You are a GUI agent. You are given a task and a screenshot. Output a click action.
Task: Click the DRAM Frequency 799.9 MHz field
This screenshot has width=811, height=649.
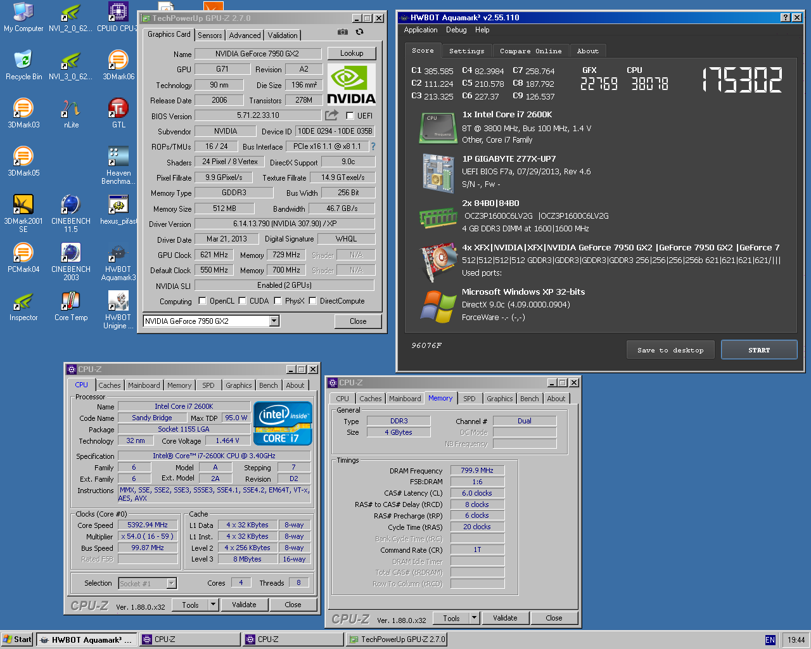pyautogui.click(x=477, y=470)
